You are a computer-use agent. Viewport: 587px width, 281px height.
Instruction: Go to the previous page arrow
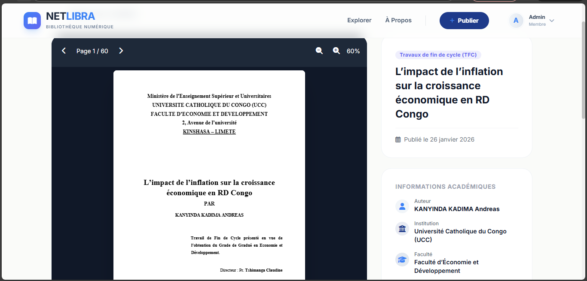click(64, 51)
